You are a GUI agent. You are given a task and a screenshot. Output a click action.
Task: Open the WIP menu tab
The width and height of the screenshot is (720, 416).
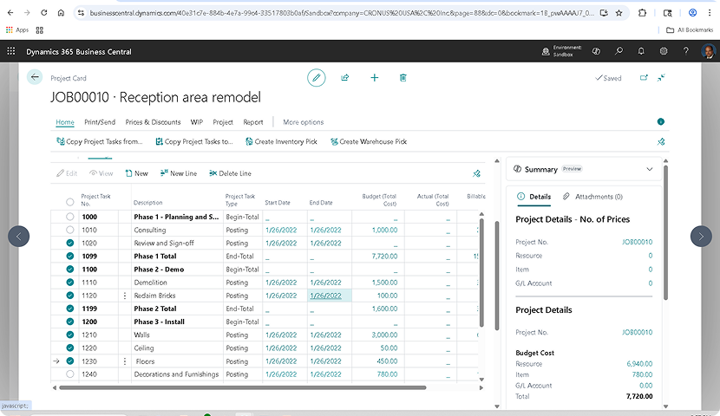click(x=196, y=122)
